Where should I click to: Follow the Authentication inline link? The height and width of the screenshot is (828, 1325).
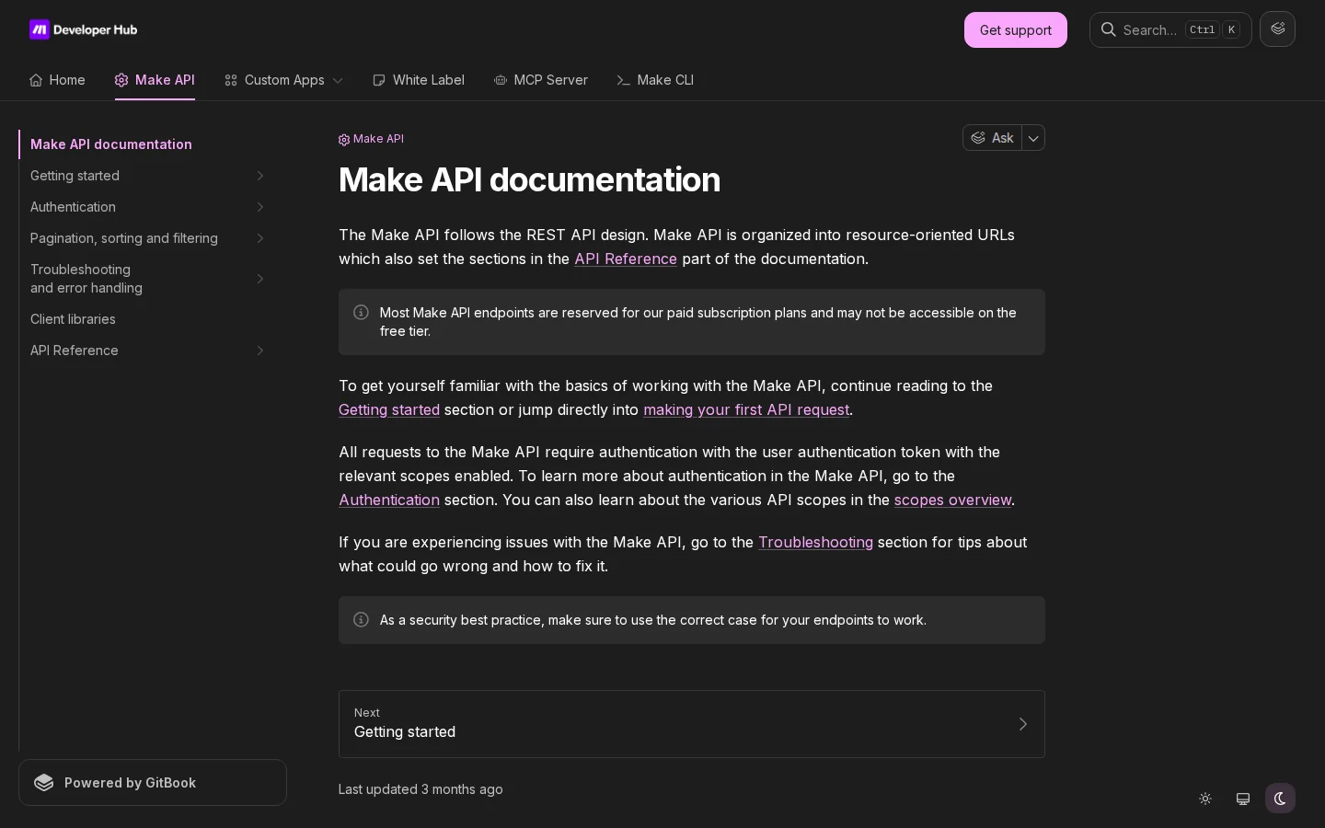click(389, 500)
